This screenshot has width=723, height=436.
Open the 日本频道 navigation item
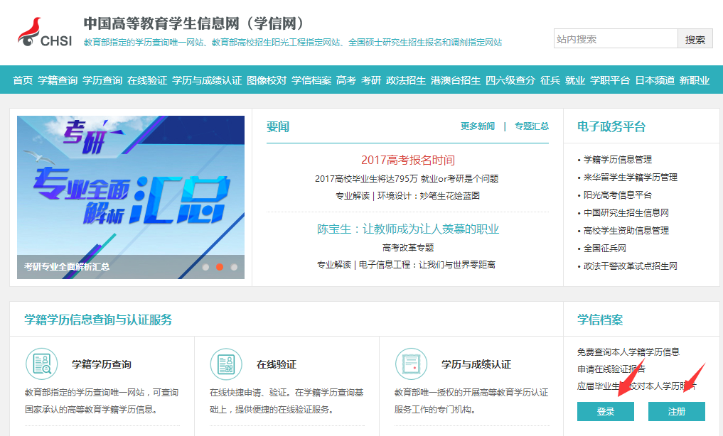[x=655, y=80]
